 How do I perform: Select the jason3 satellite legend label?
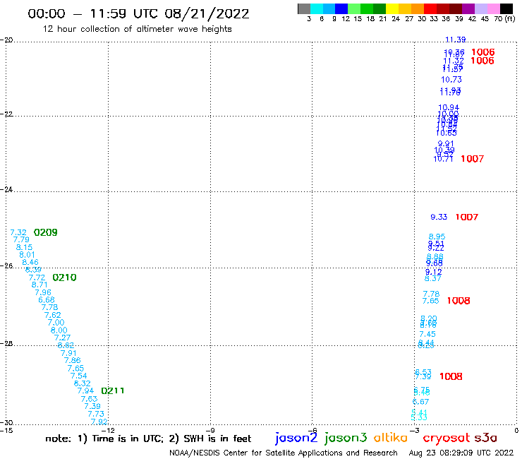(346, 438)
